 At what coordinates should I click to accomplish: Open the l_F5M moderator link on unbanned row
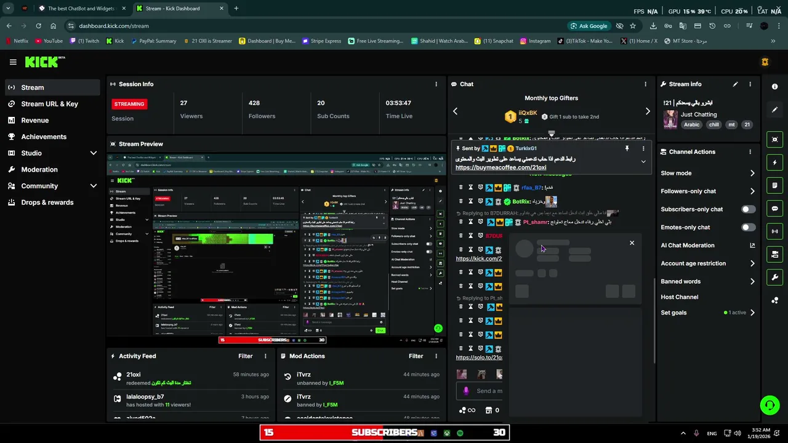click(x=337, y=383)
